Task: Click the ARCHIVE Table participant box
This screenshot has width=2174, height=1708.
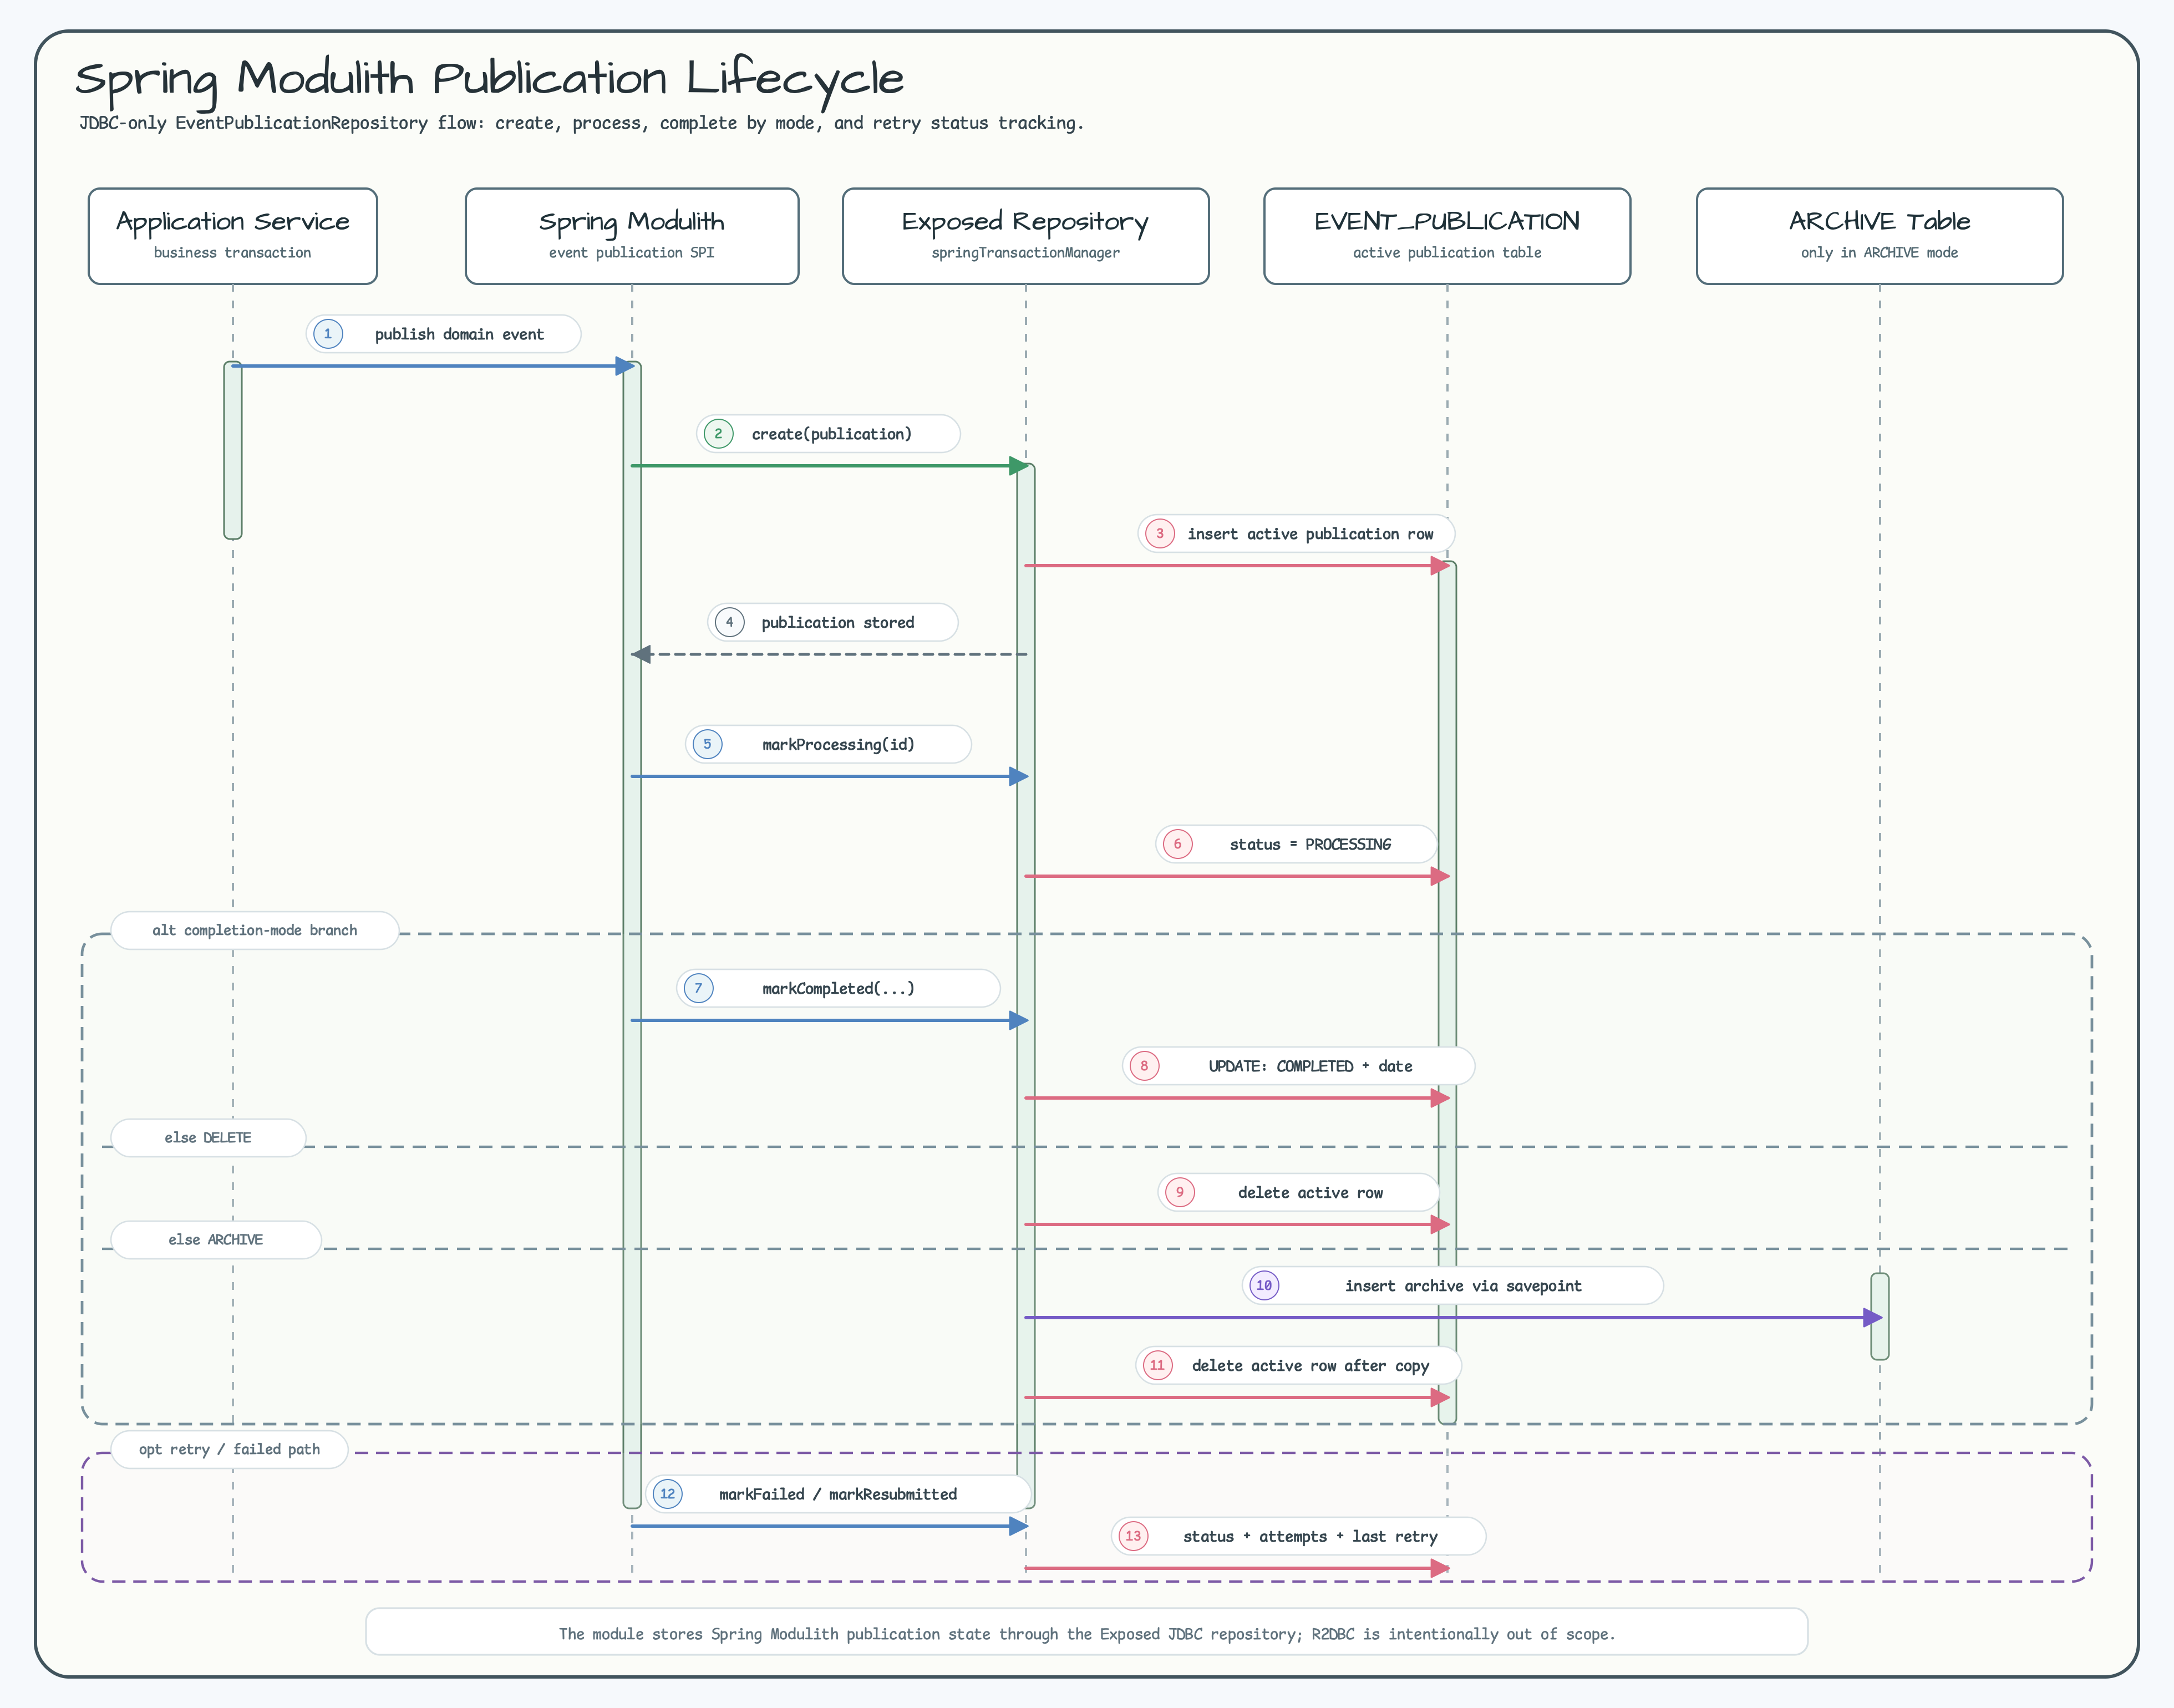Action: 1879,236
